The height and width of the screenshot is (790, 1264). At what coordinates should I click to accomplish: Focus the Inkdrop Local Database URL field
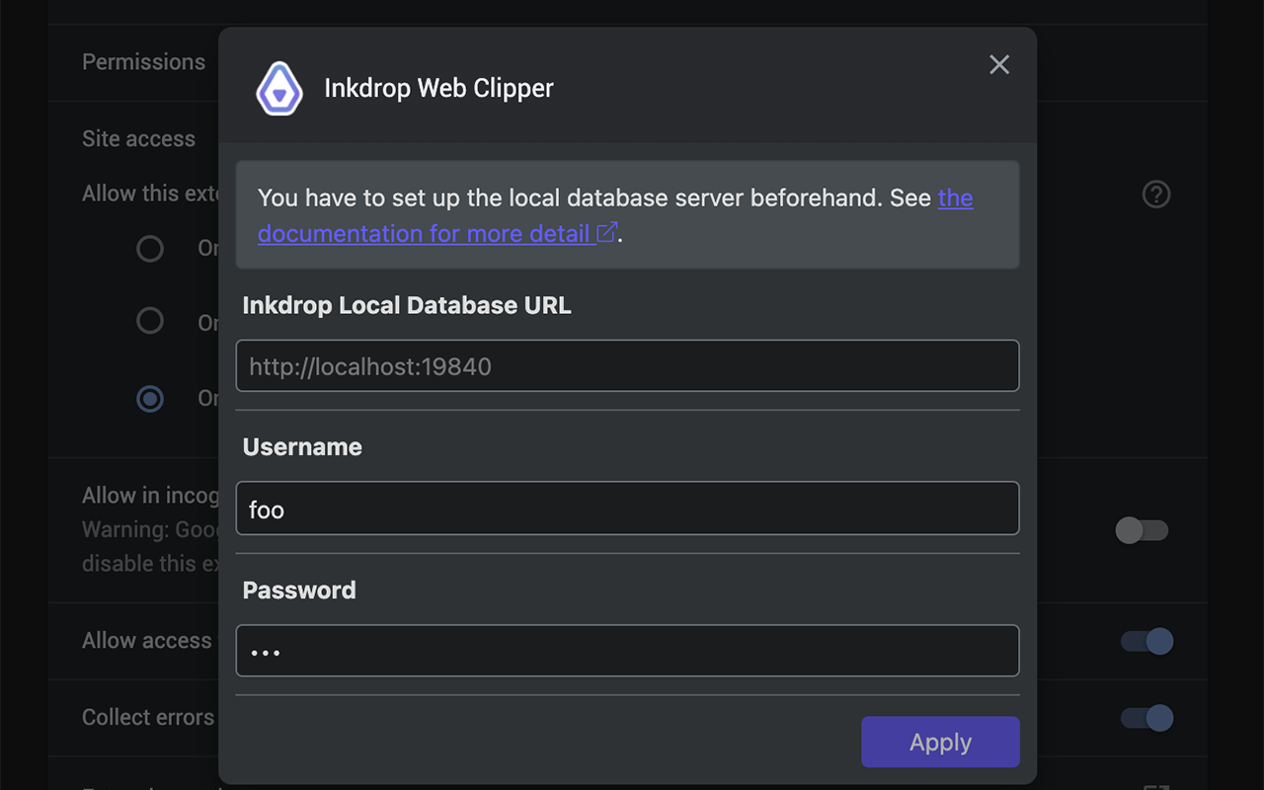(627, 365)
